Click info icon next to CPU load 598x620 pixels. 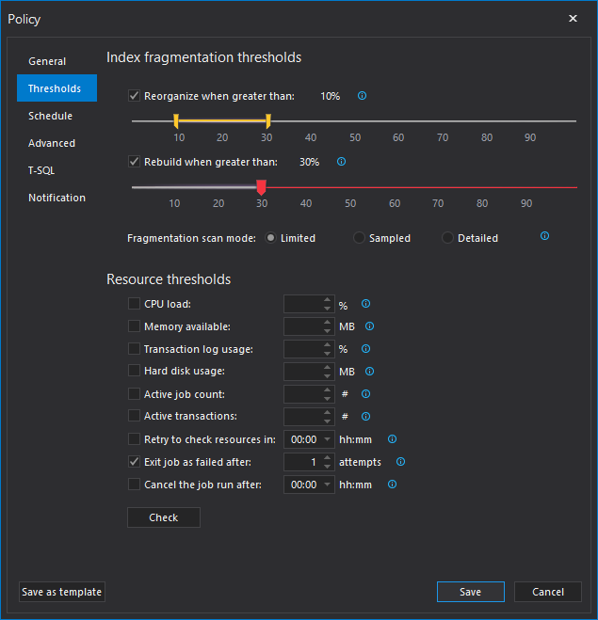(x=365, y=304)
